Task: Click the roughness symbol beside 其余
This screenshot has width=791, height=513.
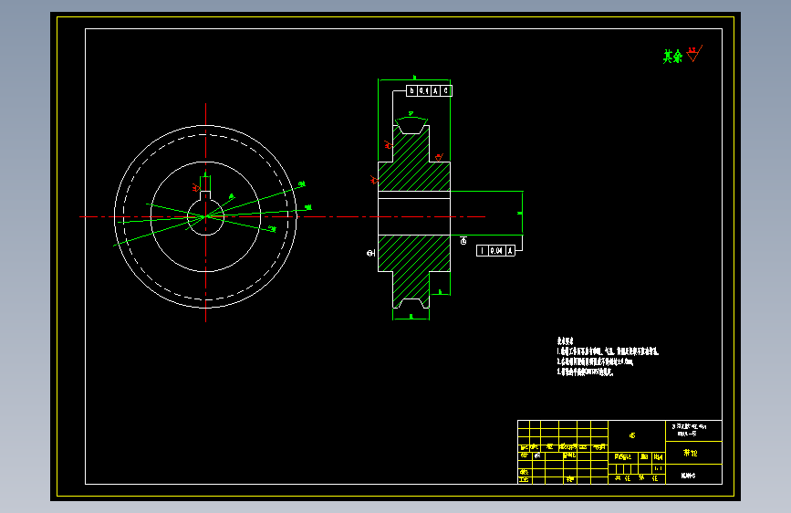Action: (694, 54)
